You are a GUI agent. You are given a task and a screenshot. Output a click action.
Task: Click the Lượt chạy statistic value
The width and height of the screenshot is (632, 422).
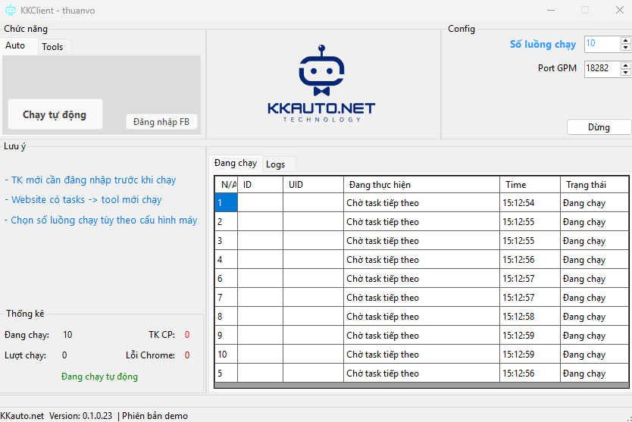64,355
